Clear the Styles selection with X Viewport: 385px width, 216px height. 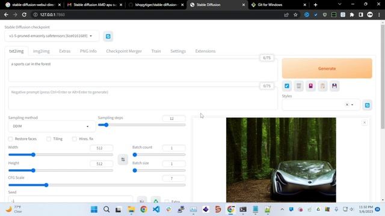pos(347,105)
